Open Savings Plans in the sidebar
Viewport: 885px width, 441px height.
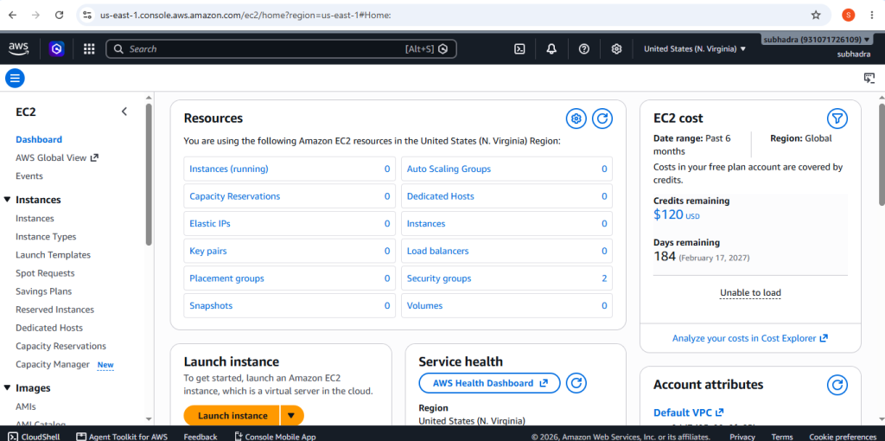click(43, 291)
